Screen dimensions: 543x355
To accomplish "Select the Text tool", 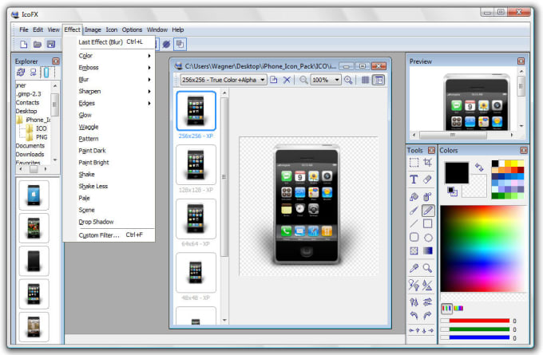I will (414, 179).
